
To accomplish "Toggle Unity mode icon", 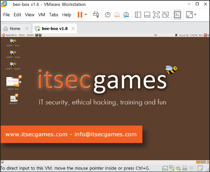I will [165, 15].
